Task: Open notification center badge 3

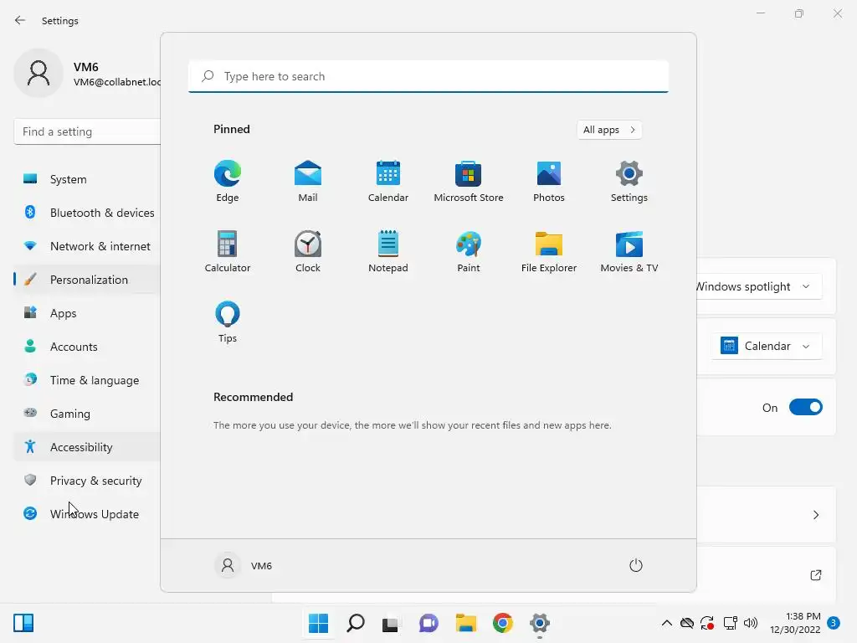Action: tap(833, 623)
